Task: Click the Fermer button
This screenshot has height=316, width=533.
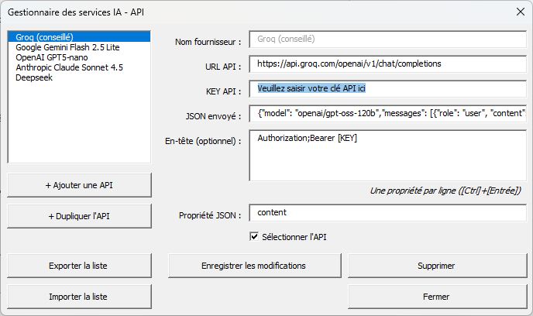Action: tap(436, 297)
